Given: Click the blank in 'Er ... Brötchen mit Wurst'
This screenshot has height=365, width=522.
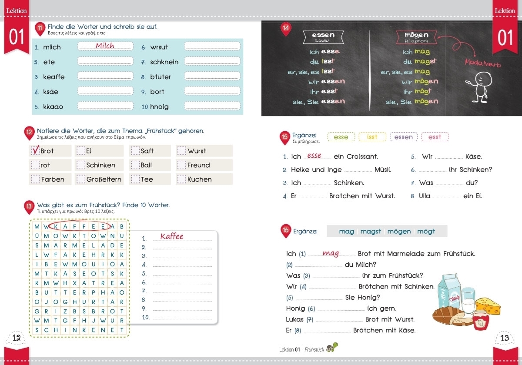Looking at the screenshot, I should (x=313, y=196).
